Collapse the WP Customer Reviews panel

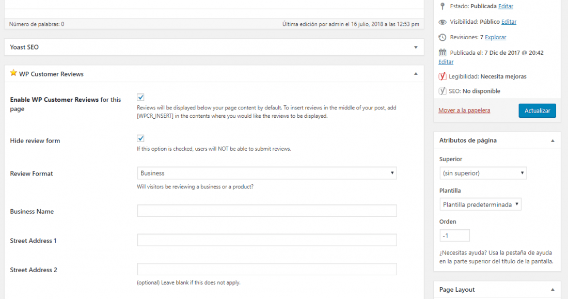(x=416, y=74)
